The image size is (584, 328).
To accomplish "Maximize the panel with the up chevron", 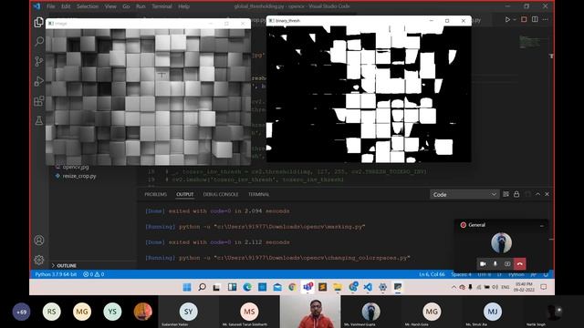I will 537,194.
